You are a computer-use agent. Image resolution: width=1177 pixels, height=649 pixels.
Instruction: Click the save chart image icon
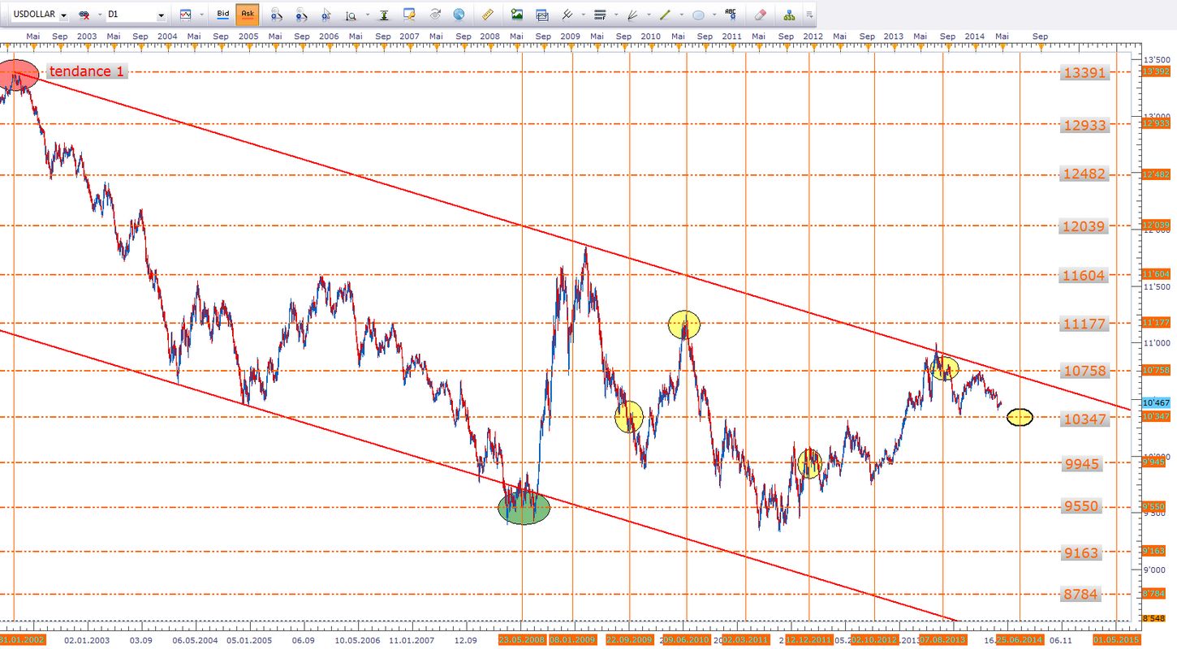(x=516, y=15)
